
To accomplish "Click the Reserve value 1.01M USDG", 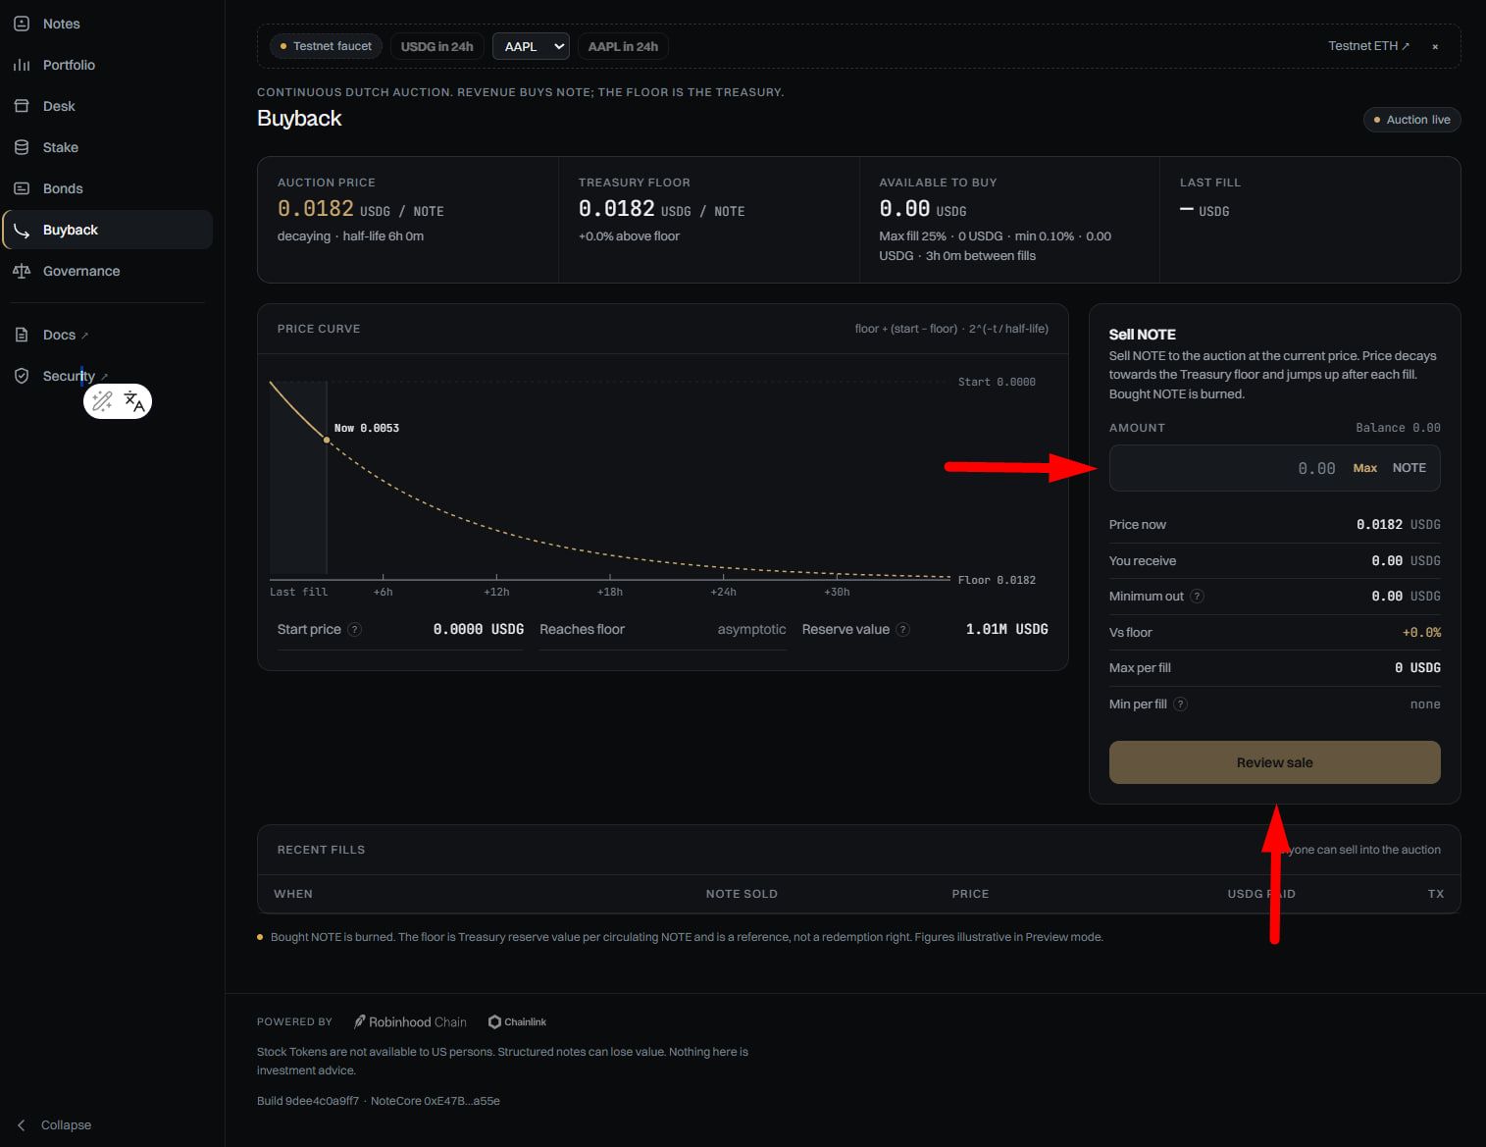I will pos(1006,629).
